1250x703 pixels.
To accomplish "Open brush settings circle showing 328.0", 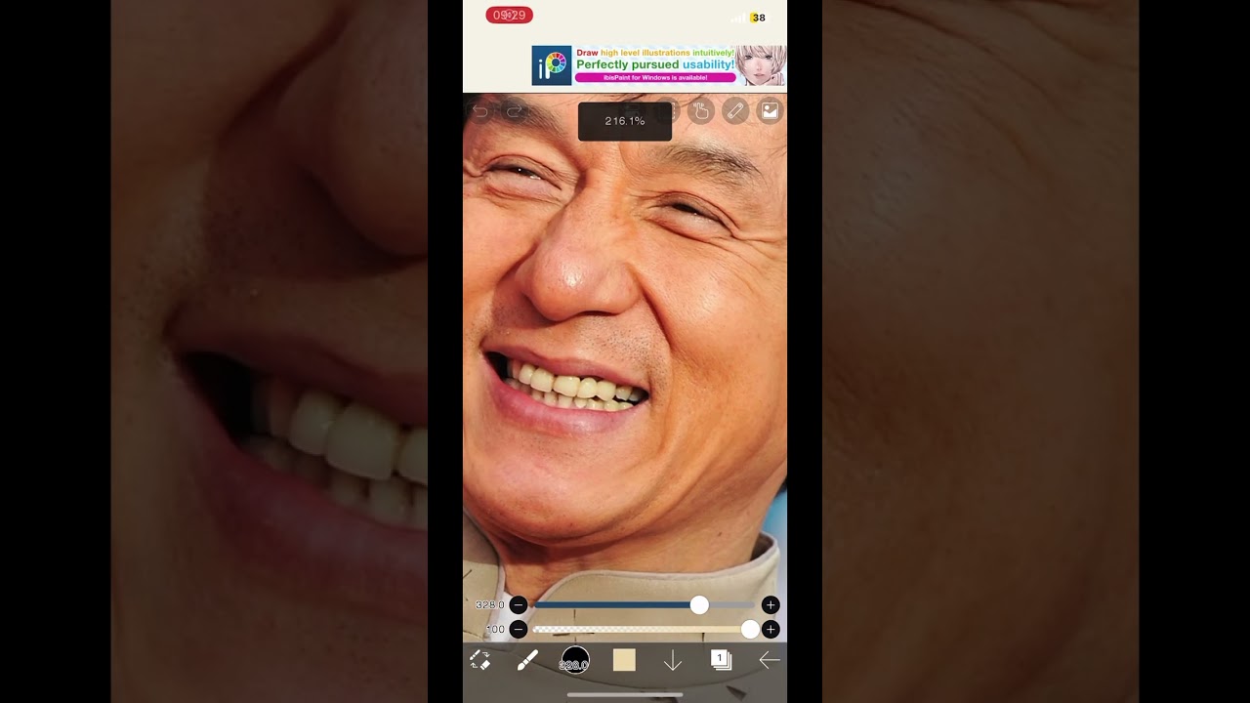I will (x=575, y=661).
